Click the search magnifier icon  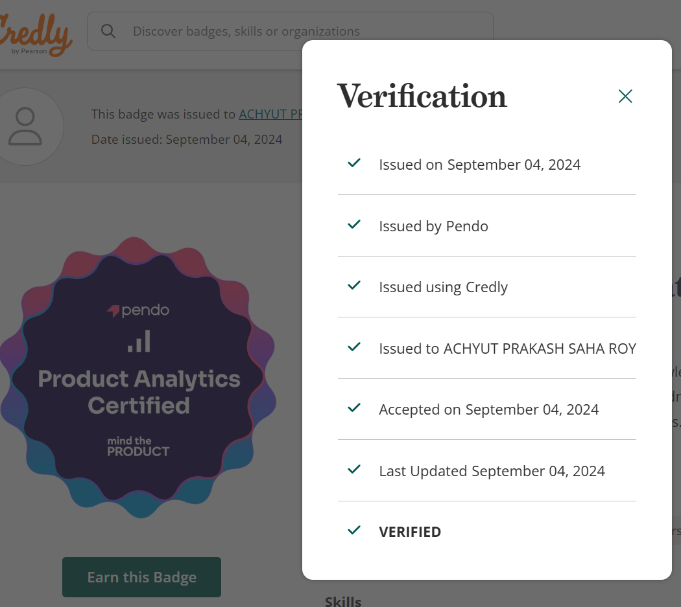coord(108,31)
